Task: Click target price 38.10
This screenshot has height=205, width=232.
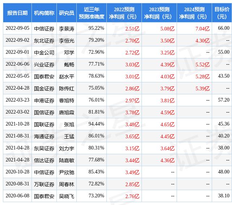Action: (224, 196)
